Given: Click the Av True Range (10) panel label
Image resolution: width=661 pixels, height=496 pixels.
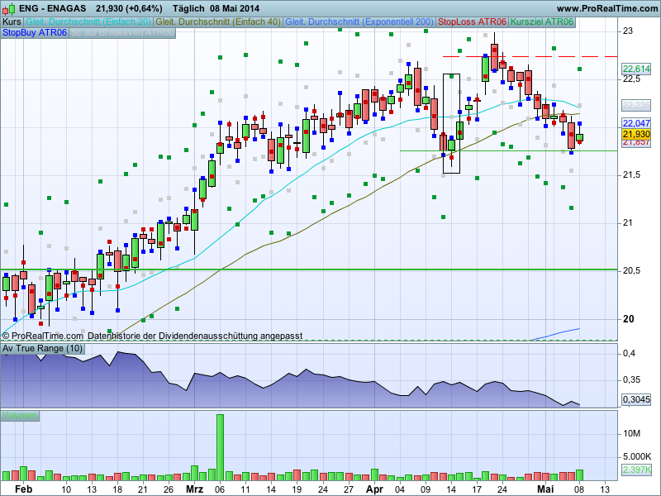Looking at the screenshot, I should point(43,349).
